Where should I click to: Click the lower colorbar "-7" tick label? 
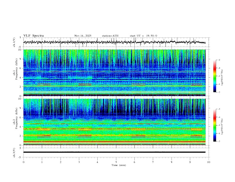click(219, 141)
